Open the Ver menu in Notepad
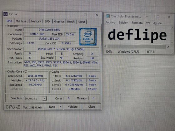Viewport: 175px width, 131px height. coord(148,23)
